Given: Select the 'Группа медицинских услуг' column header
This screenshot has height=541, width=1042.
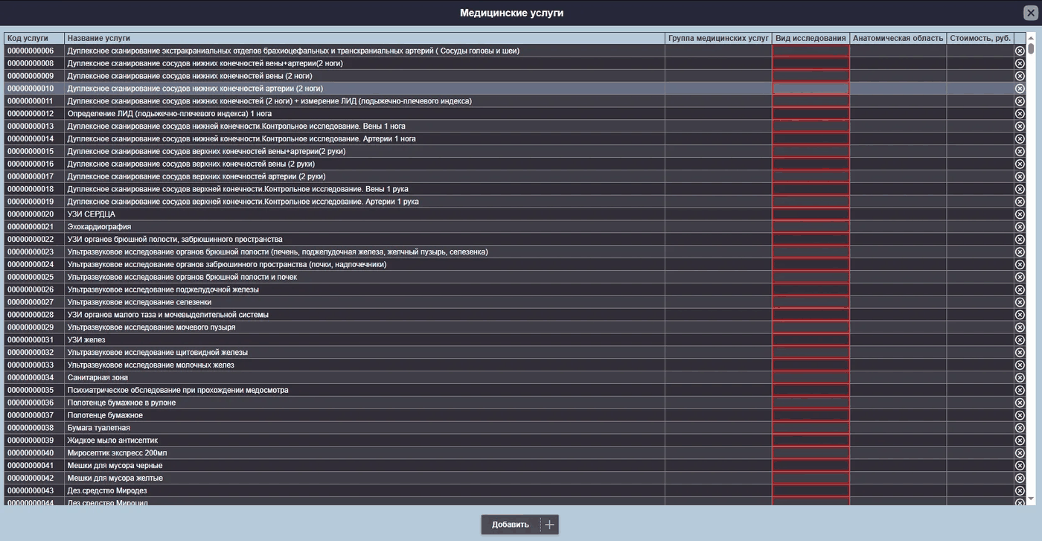Looking at the screenshot, I should point(718,38).
